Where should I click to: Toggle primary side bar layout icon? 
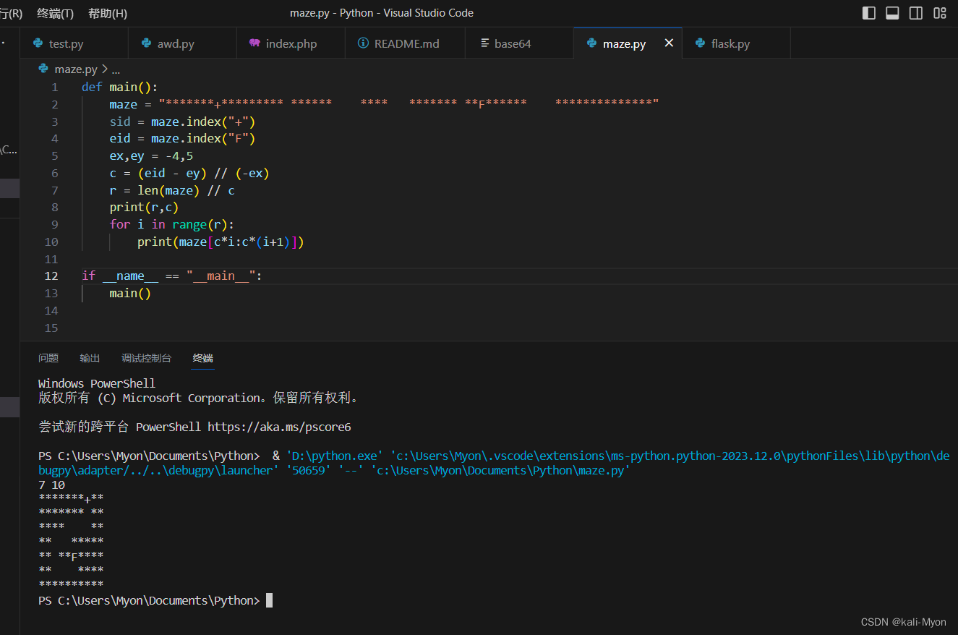[x=869, y=13]
